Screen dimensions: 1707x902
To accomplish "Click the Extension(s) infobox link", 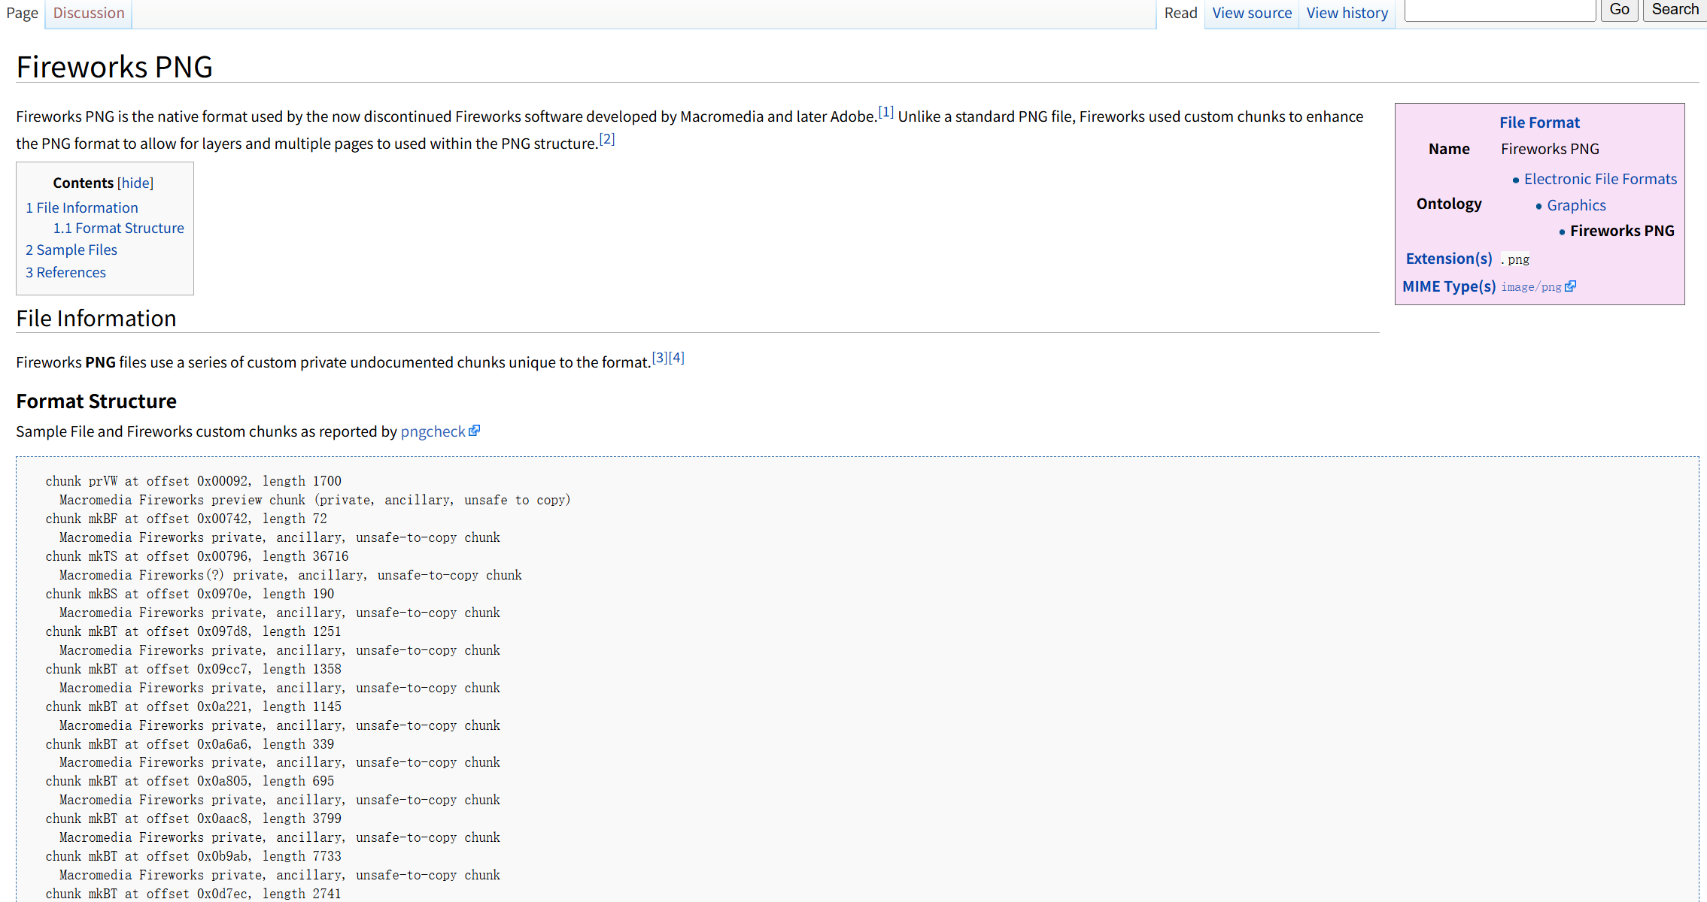I will point(1448,259).
